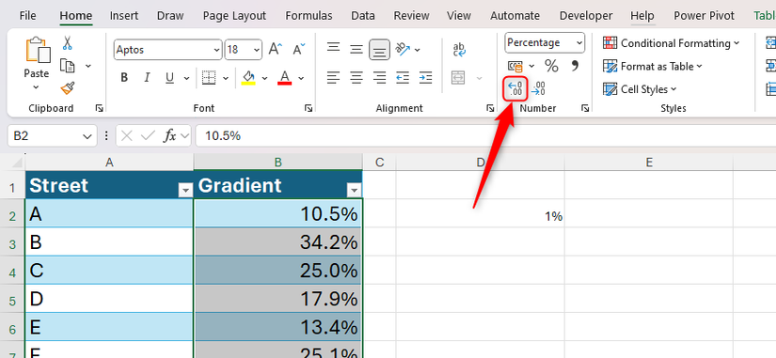Open Gradient column filter dropdown

(355, 191)
